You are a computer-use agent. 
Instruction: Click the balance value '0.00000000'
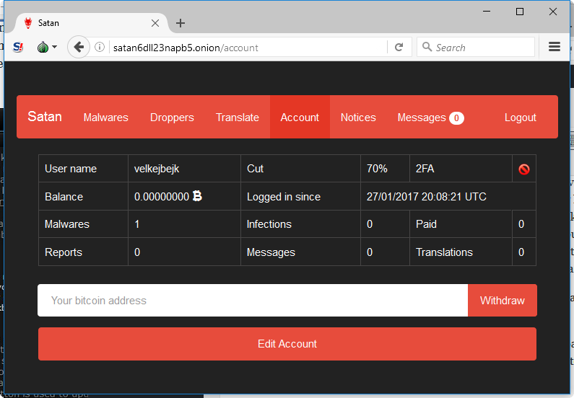click(162, 197)
